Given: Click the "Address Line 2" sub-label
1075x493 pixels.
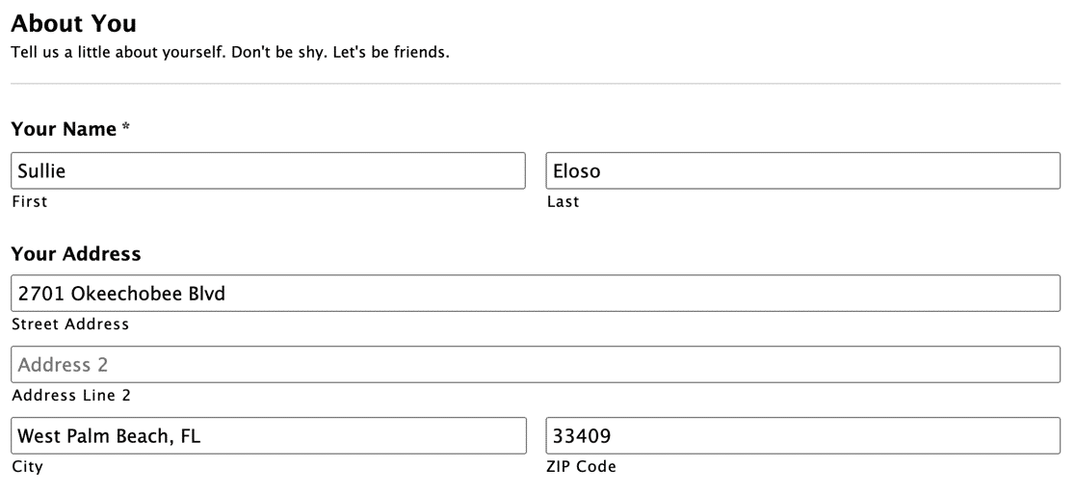Looking at the screenshot, I should pyautogui.click(x=71, y=396).
